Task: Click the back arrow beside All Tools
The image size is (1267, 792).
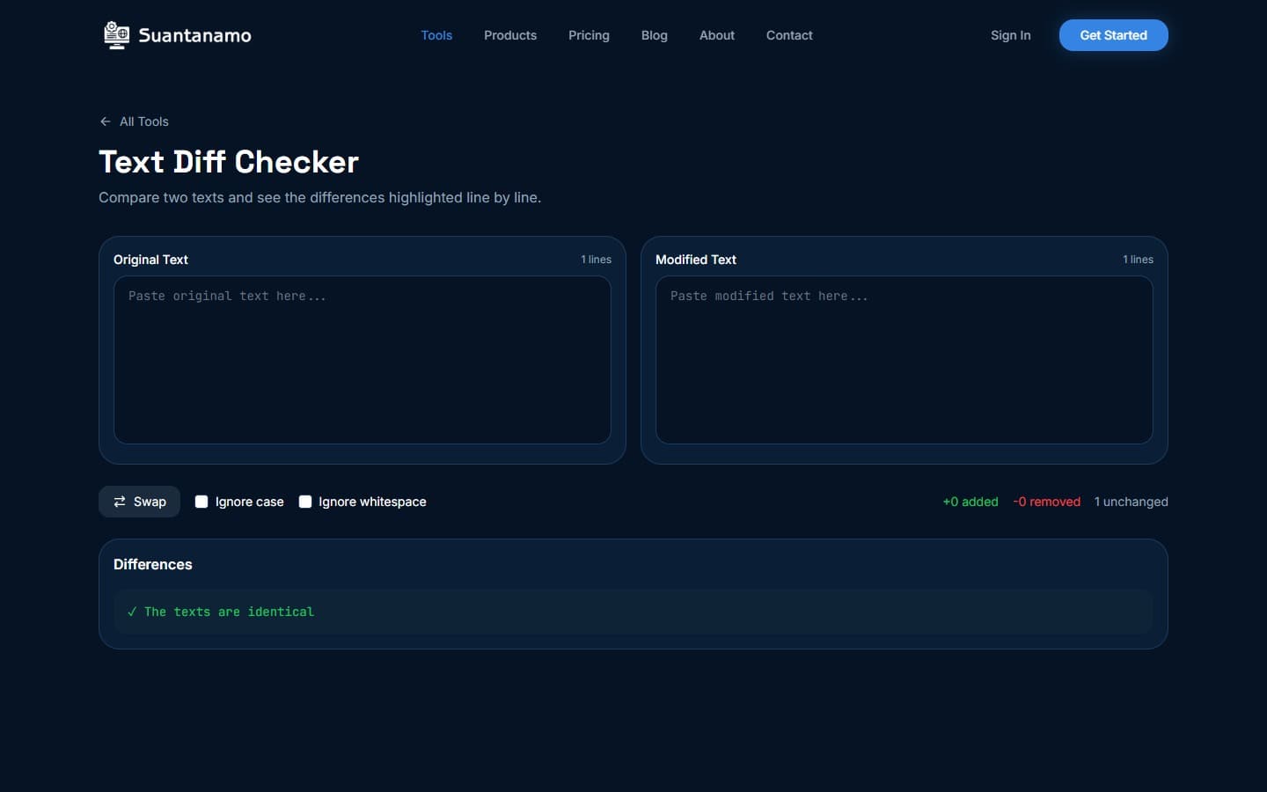Action: click(106, 121)
